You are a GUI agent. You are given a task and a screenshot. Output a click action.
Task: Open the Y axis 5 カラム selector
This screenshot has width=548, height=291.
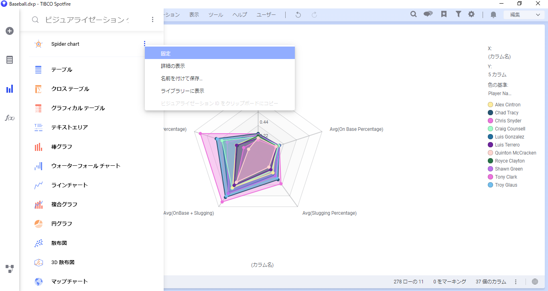point(497,75)
